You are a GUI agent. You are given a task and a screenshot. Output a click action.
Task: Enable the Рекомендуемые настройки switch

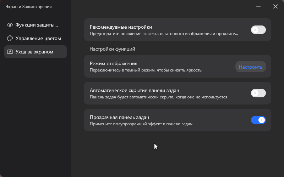258,30
